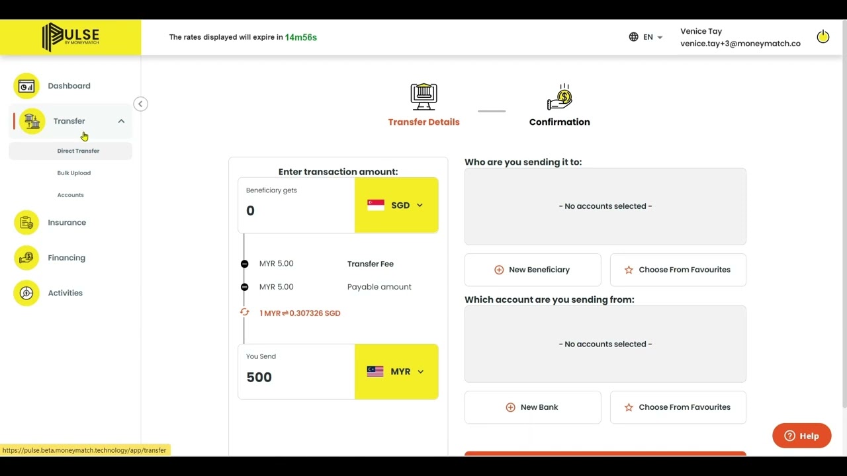
Task: Click the globe language icon
Action: point(633,37)
